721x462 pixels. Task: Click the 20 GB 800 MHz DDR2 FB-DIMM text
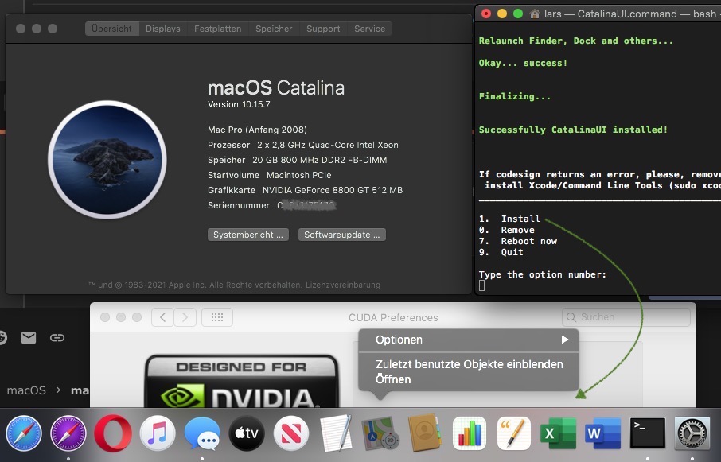[x=320, y=160]
